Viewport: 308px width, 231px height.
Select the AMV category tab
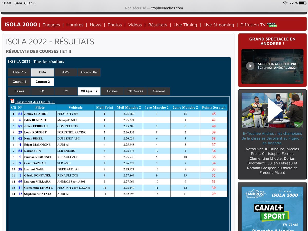coord(66,72)
